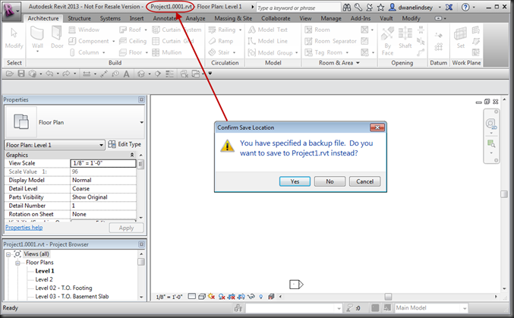Click the View Scale value field

tap(103, 163)
